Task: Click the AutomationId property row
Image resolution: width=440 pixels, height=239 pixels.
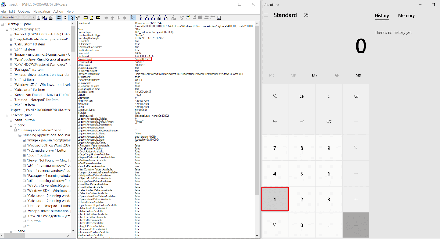Action: [x=114, y=59]
